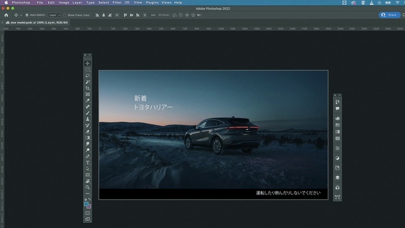Toggle Quick Mask mode

pos(87,213)
